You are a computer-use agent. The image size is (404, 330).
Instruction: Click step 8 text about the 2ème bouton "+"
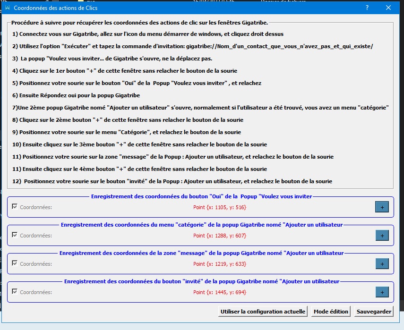tap(128, 120)
